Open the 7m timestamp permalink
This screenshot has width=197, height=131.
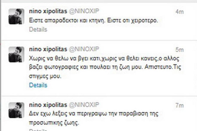180,106
